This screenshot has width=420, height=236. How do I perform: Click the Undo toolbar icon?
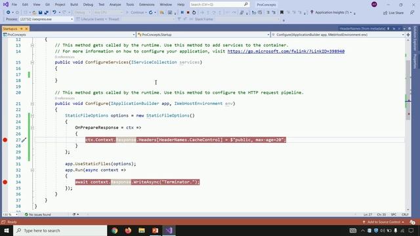(x=54, y=12)
